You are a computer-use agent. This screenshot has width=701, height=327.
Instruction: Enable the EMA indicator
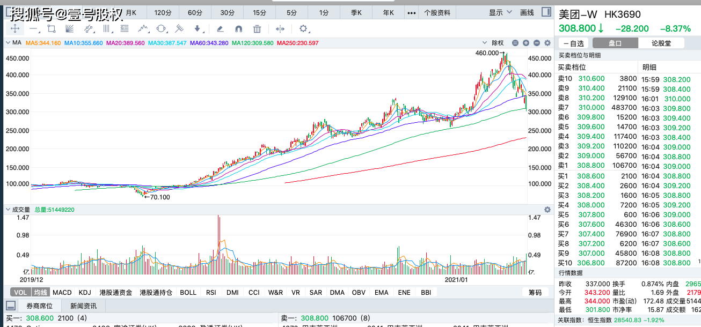click(x=381, y=292)
